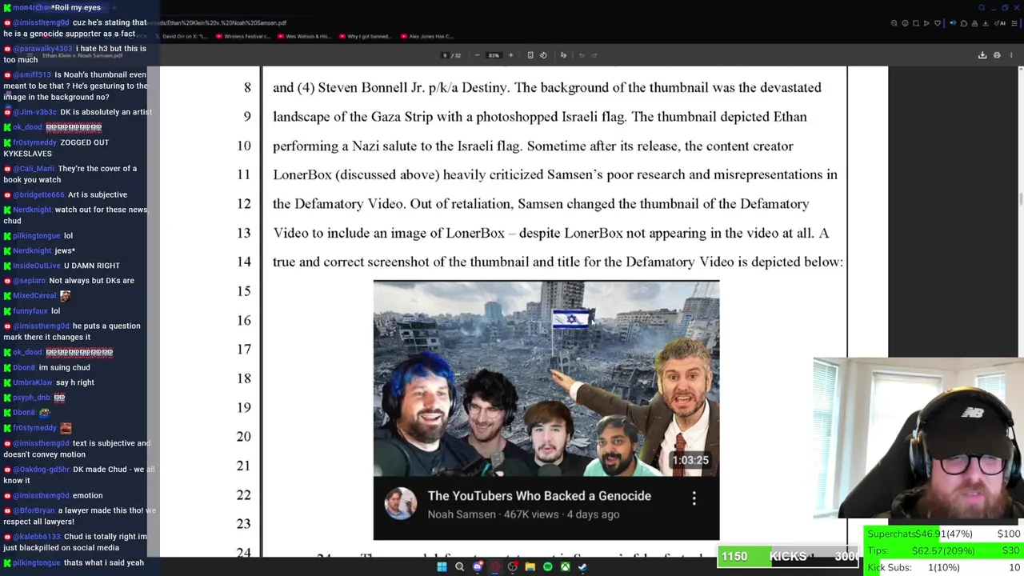Click the Tips $62.57 goal bar
The image size is (1024, 576).
tap(942, 550)
